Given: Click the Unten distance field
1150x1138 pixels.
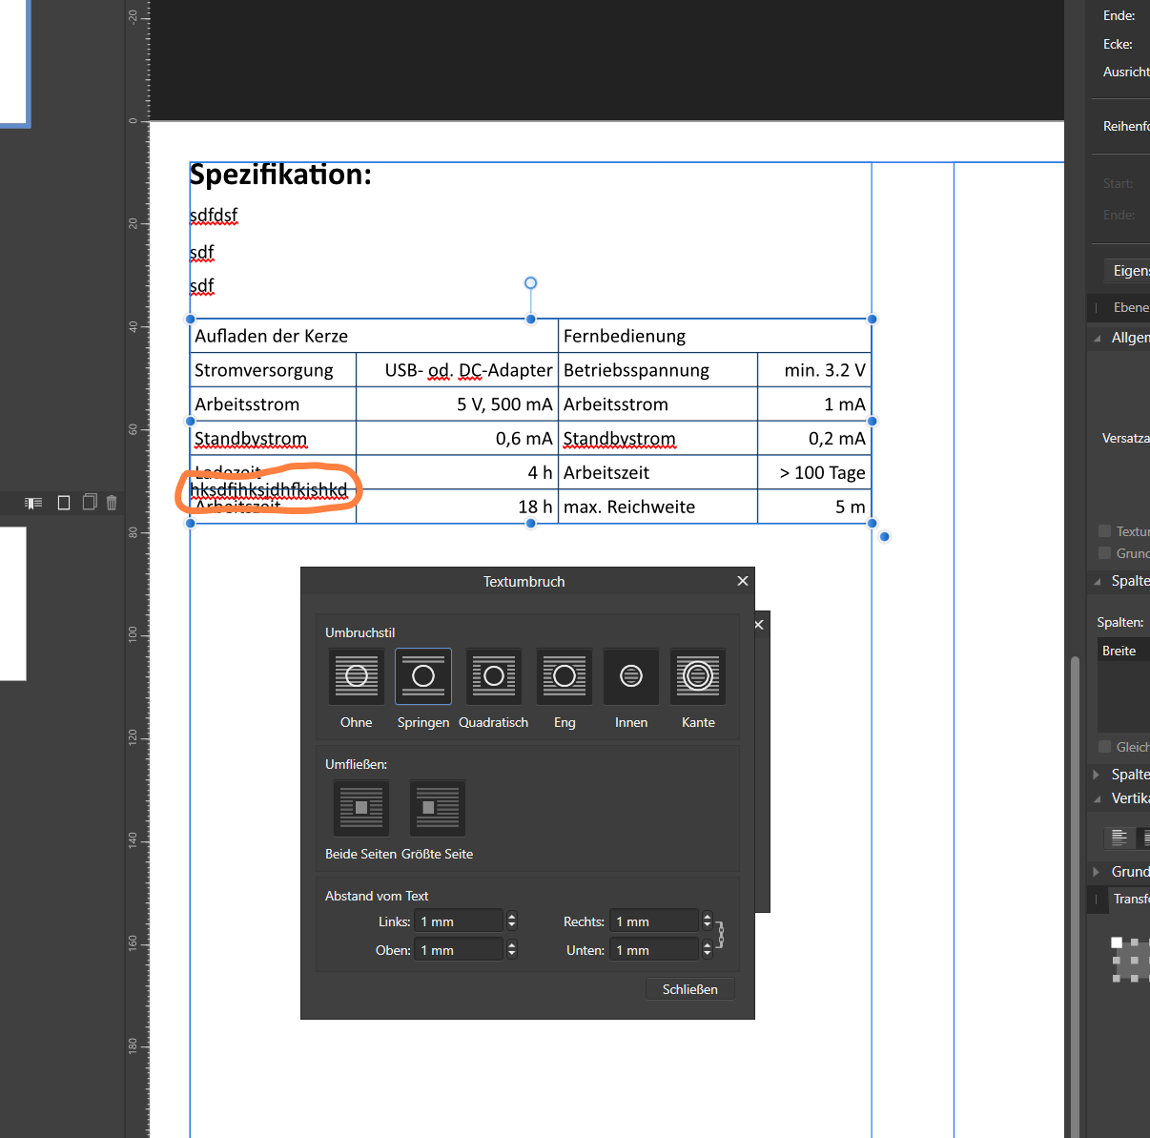Looking at the screenshot, I should click(653, 950).
